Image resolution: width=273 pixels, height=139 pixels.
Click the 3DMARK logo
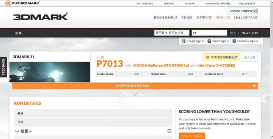pos(40,17)
